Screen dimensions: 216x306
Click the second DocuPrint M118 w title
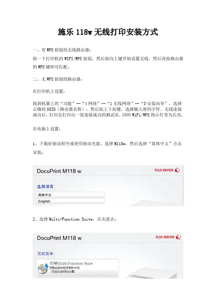point(59,238)
